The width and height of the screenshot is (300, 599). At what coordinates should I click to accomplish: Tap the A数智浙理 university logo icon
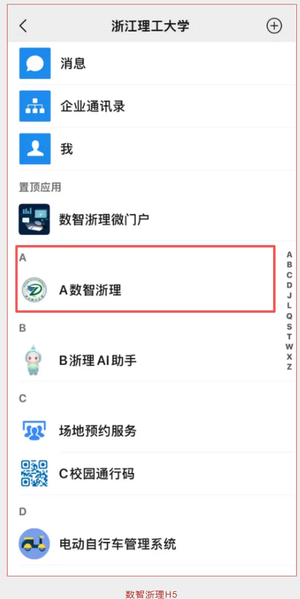(x=34, y=290)
